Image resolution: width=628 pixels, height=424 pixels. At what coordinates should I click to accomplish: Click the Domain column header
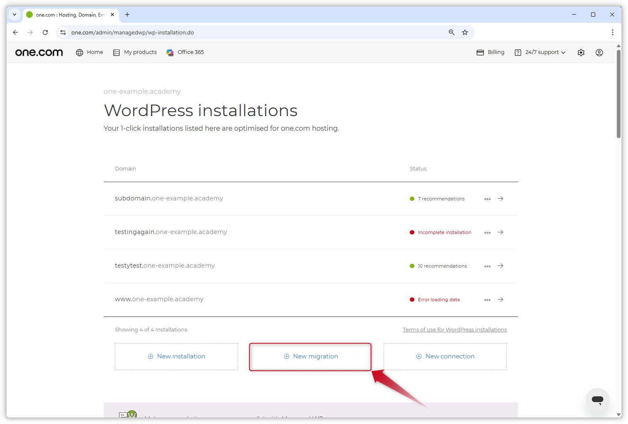pyautogui.click(x=125, y=169)
